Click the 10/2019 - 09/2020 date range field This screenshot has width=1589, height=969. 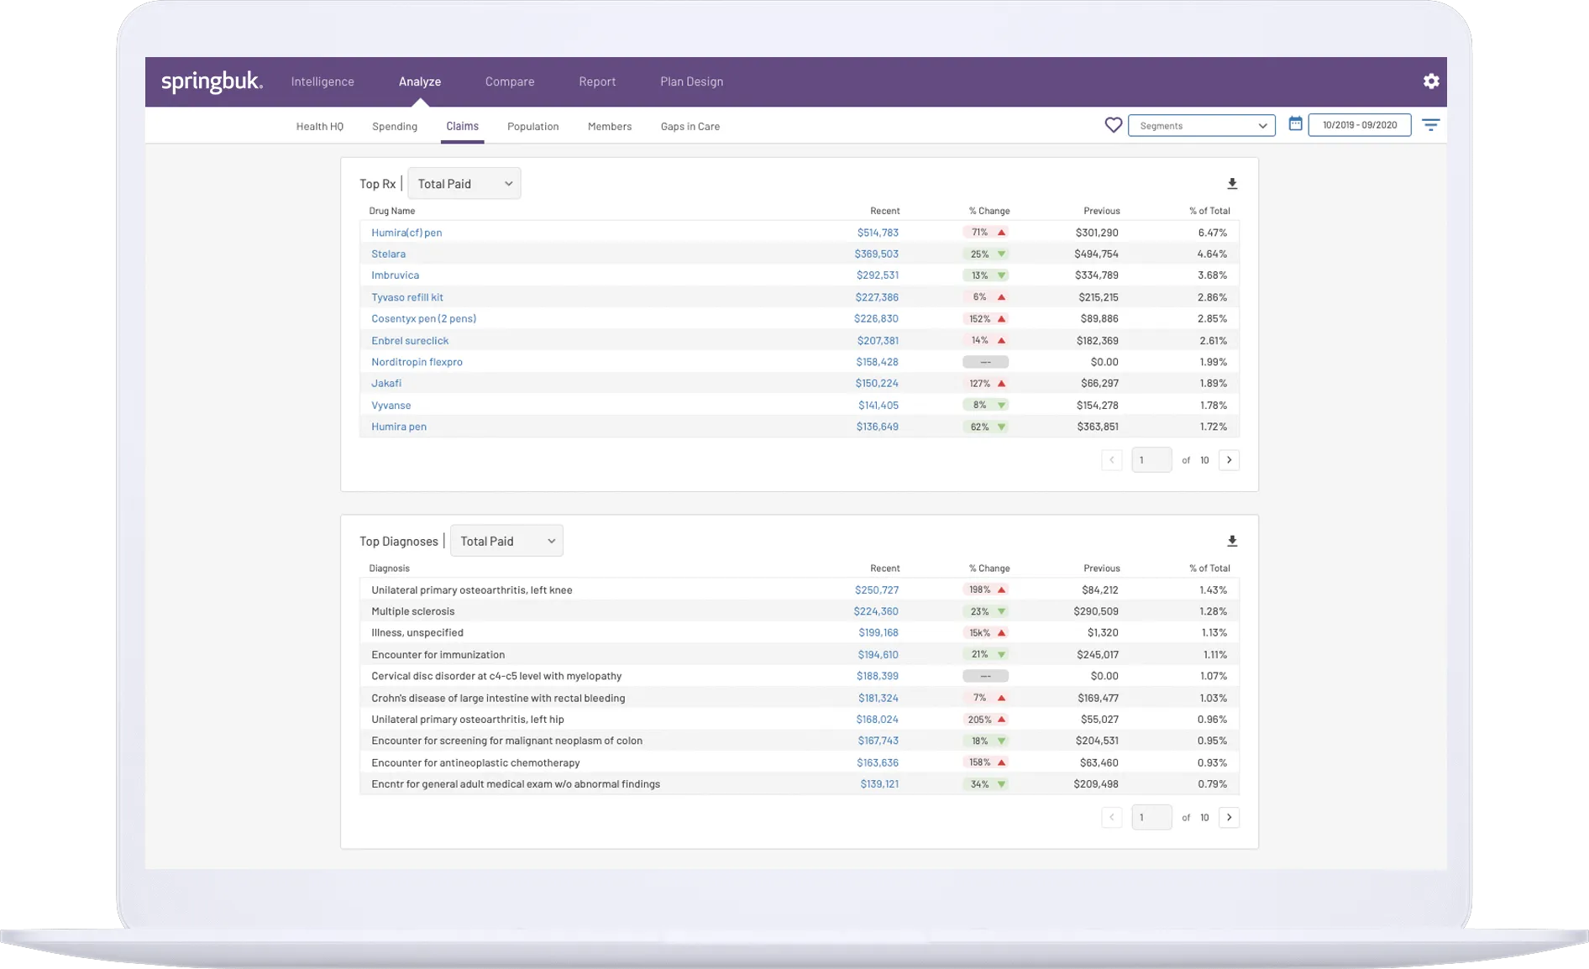1359,124
